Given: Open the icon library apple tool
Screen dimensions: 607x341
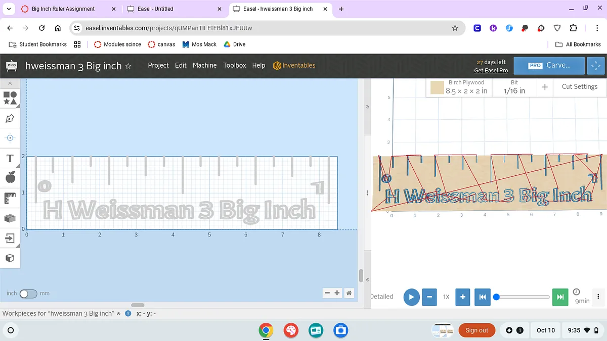Looking at the screenshot, I should point(10,177).
